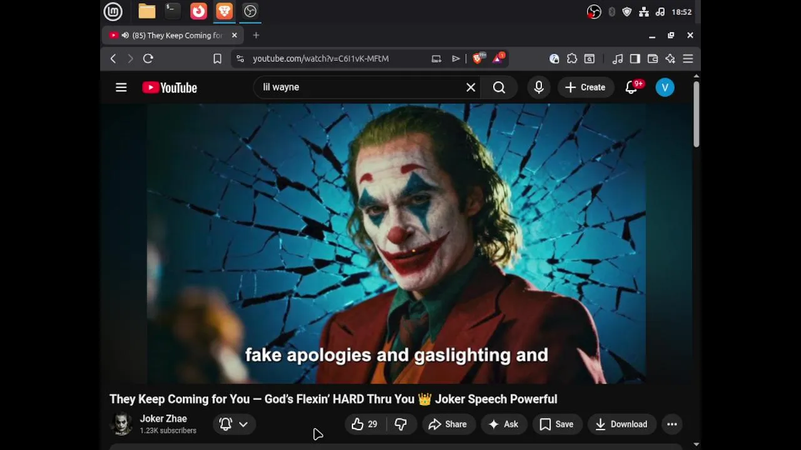Click the scrollbar up arrow

[x=696, y=76]
